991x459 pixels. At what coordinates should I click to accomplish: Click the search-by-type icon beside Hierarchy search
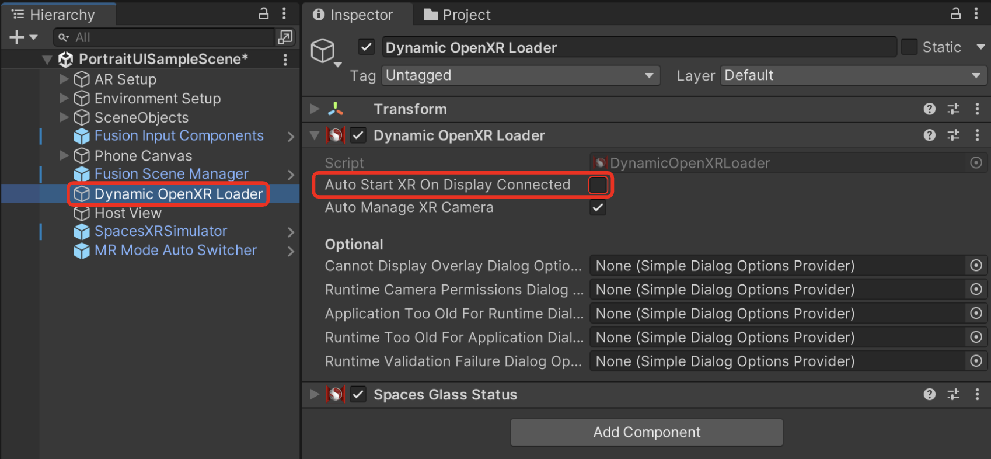click(x=285, y=37)
